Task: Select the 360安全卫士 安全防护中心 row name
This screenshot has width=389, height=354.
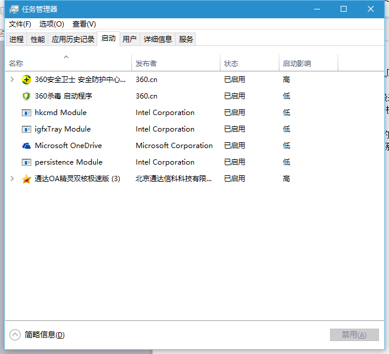Action: pyautogui.click(x=80, y=80)
